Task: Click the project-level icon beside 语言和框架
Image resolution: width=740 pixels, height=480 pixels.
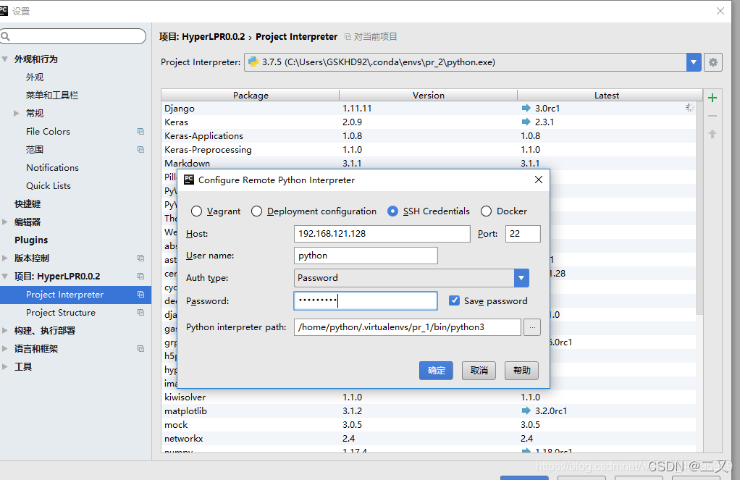Action: point(140,348)
